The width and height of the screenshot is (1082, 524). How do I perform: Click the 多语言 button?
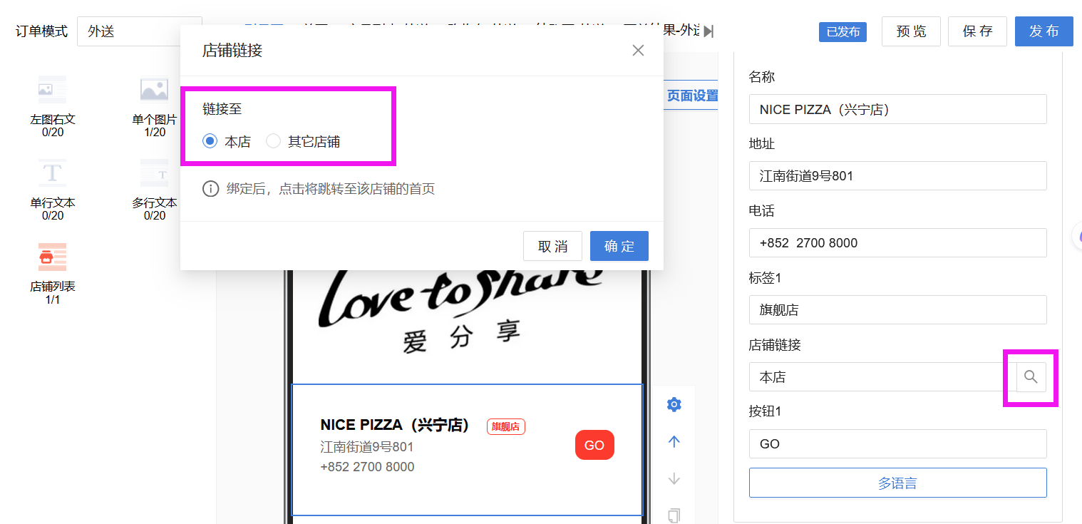tap(897, 483)
